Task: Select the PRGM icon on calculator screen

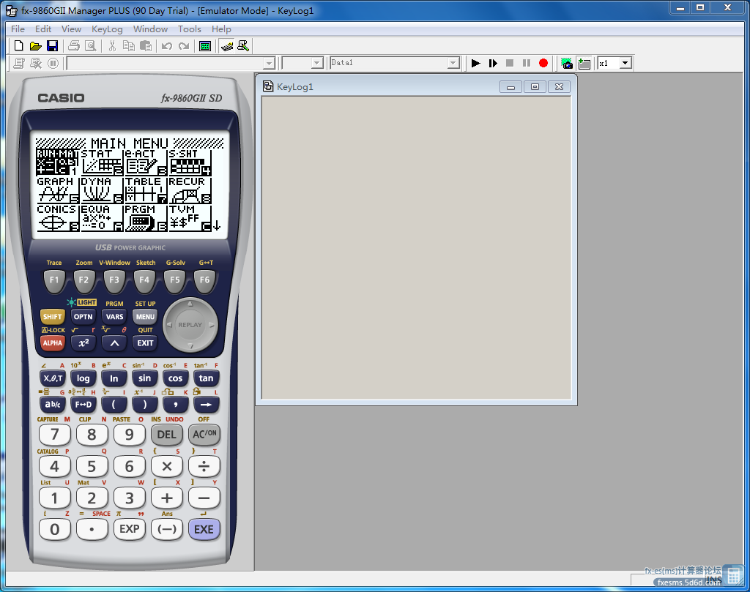Action: [x=146, y=218]
